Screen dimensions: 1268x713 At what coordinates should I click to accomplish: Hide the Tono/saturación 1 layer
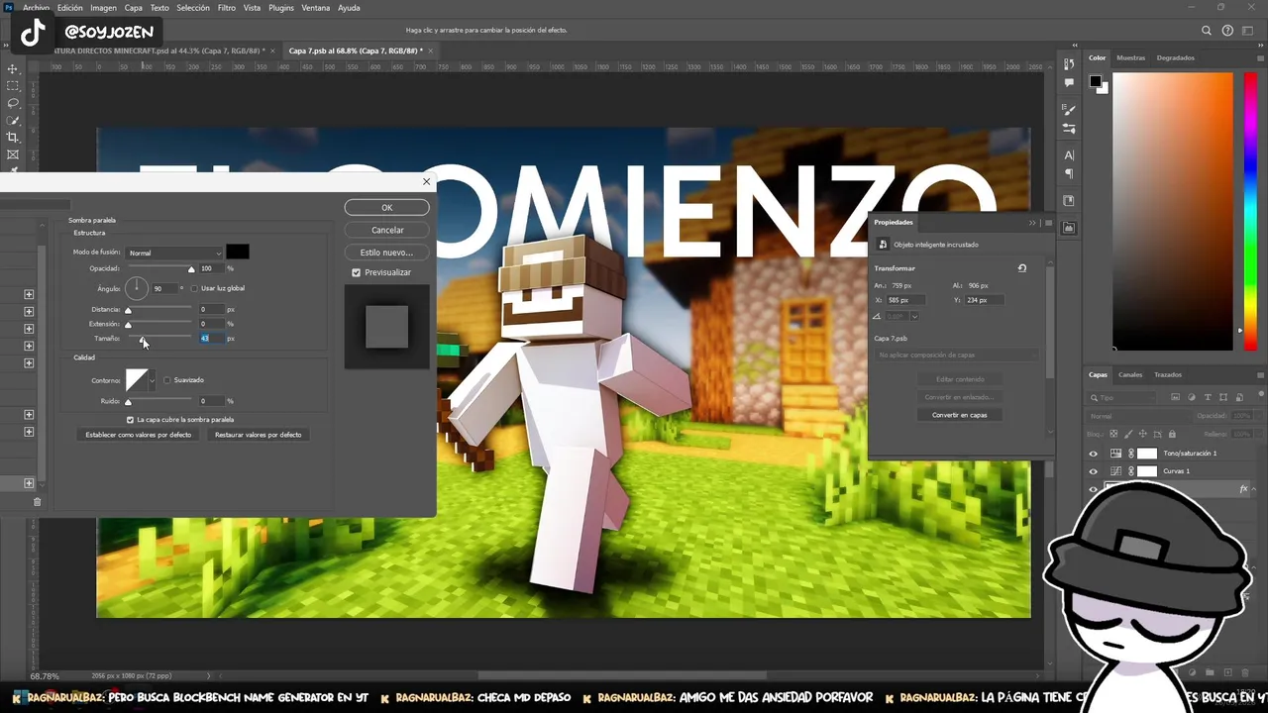(x=1094, y=454)
